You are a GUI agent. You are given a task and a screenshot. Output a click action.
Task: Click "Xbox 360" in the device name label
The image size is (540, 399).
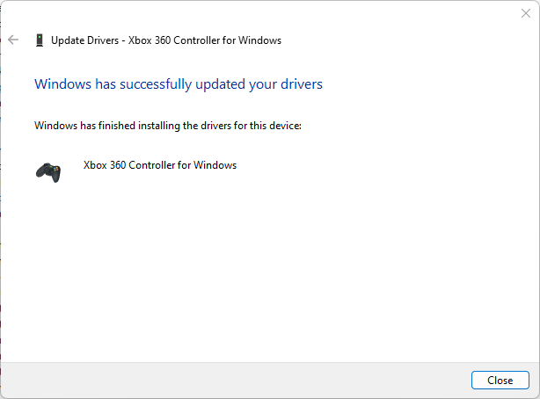pyautogui.click(x=105, y=164)
